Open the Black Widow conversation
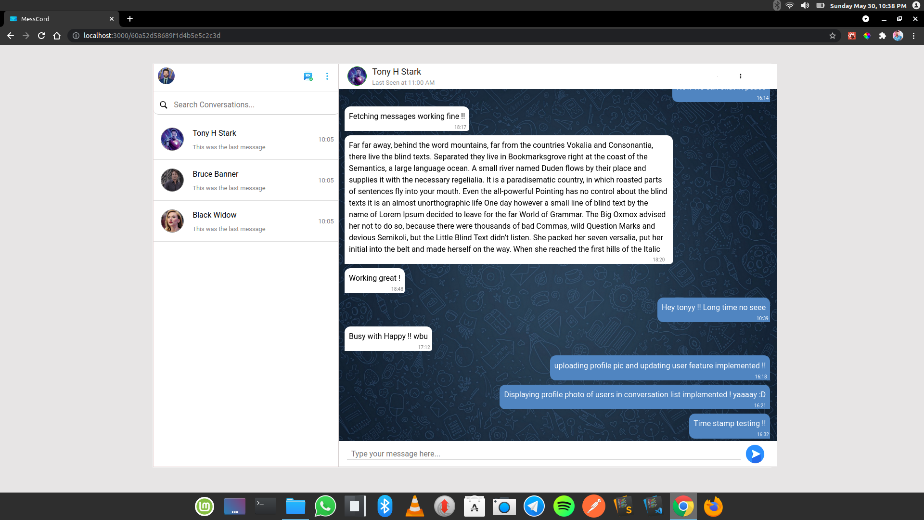Viewport: 924px width, 520px height. [245, 221]
